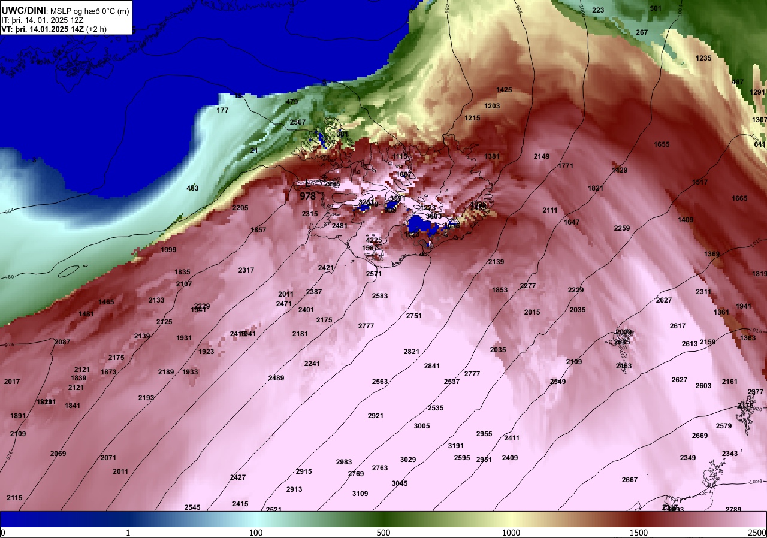Click the map value 2259

622,228
